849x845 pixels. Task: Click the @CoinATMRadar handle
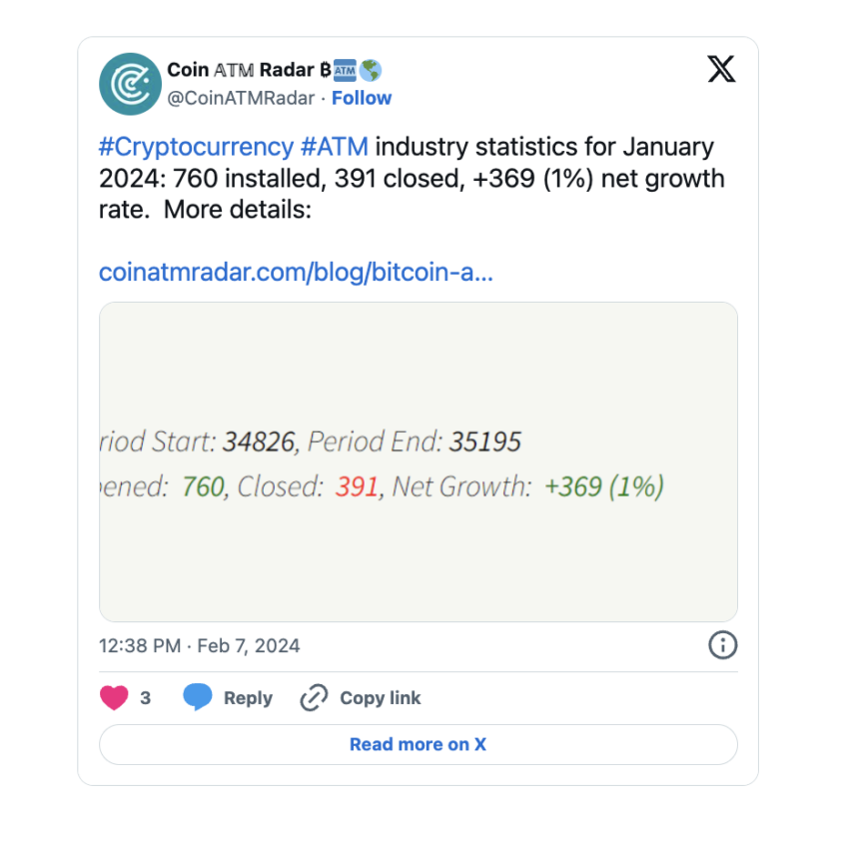coord(241,98)
